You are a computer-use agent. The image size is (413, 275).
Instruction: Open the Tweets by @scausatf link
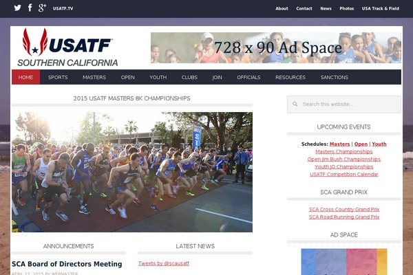(x=164, y=263)
